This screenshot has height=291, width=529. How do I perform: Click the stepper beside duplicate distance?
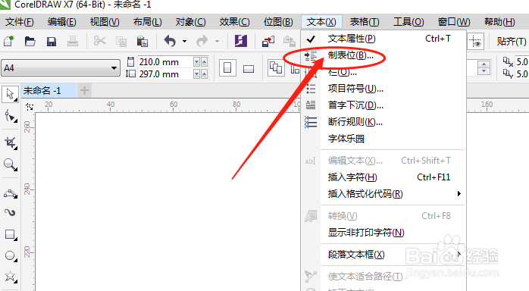[x=484, y=67]
